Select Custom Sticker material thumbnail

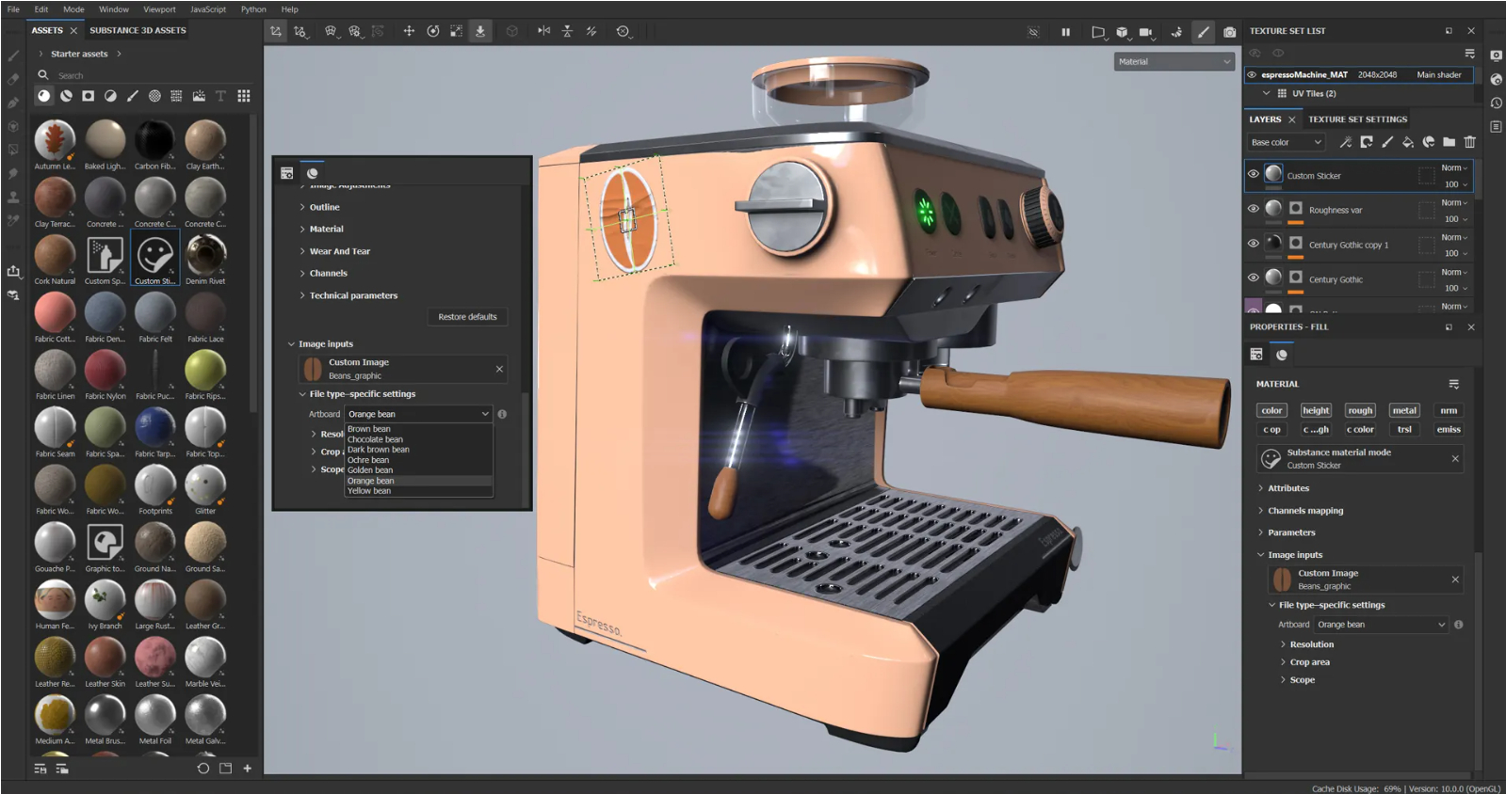[154, 259]
